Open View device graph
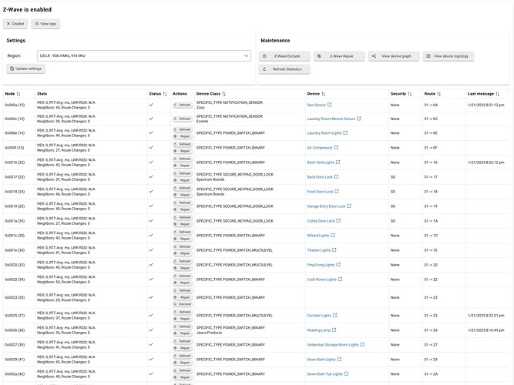Viewport: 514px width, 385px height. tap(394, 56)
